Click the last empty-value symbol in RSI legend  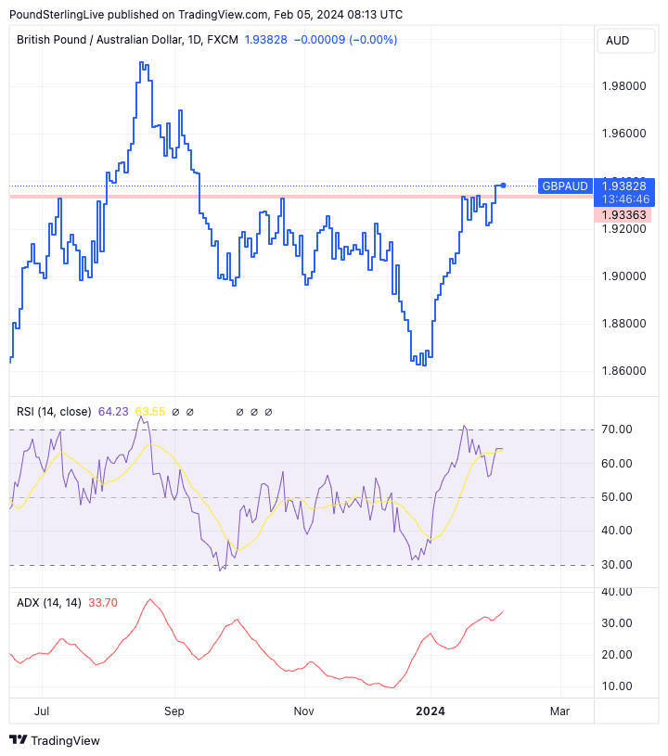268,411
